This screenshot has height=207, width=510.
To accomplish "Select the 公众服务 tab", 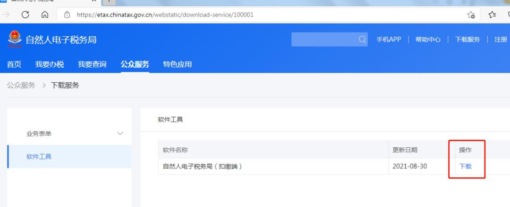I will [135, 64].
